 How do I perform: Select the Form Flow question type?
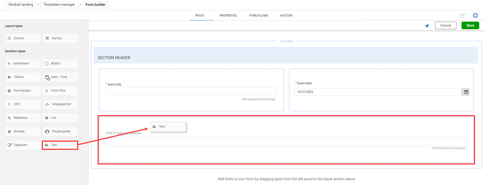point(60,91)
